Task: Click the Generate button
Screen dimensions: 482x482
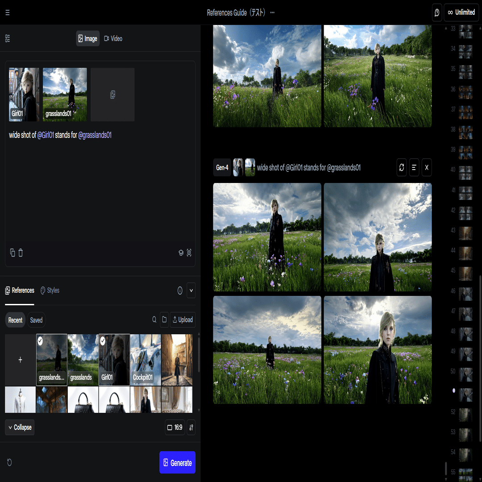Action: pyautogui.click(x=177, y=462)
